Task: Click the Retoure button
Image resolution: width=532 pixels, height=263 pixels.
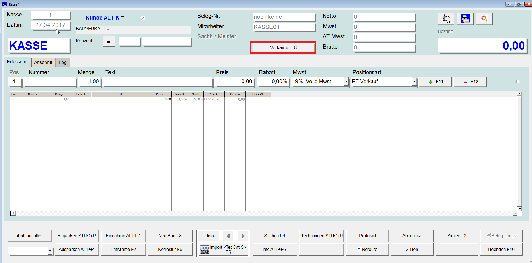Action: (368, 250)
